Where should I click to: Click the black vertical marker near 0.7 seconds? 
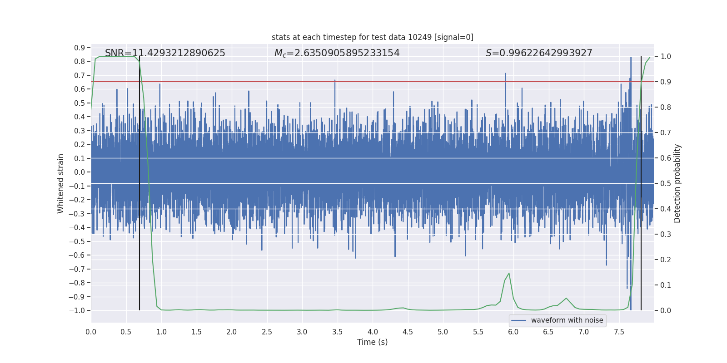pos(139,272)
